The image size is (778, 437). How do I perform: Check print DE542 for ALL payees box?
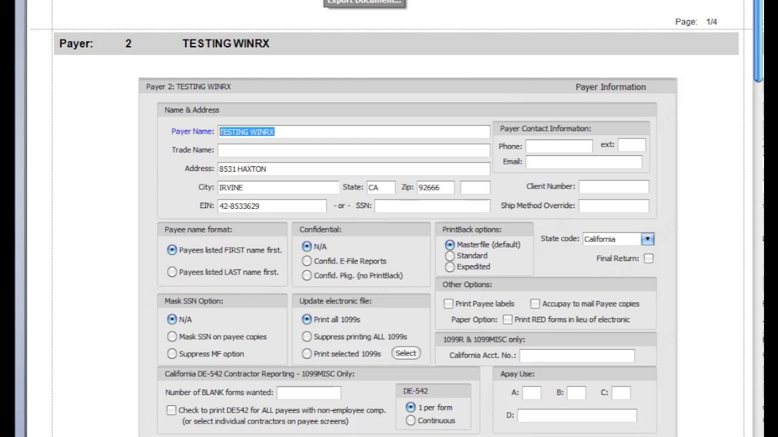click(171, 410)
